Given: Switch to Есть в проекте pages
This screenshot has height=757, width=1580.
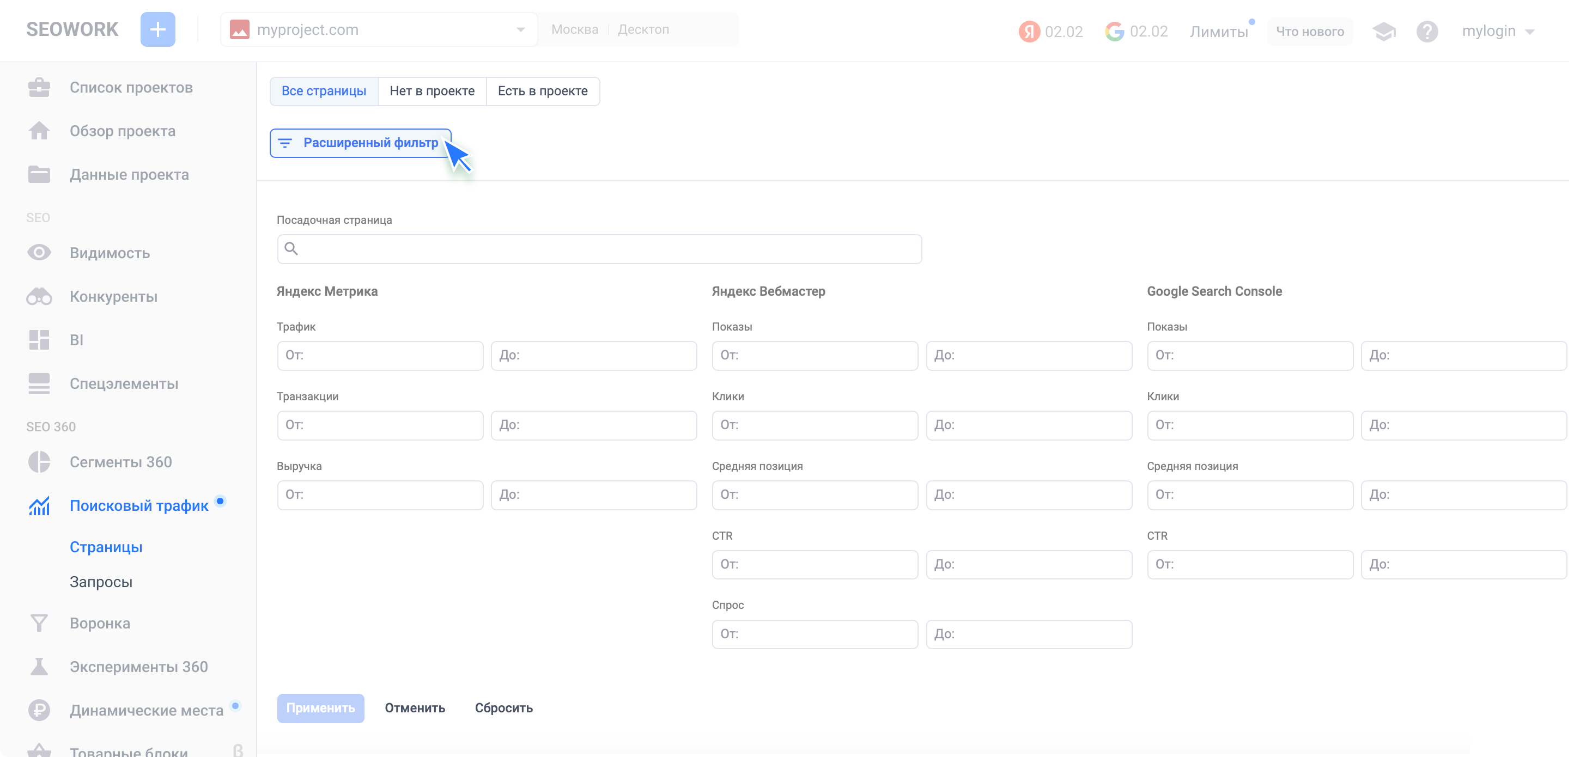Looking at the screenshot, I should [x=542, y=91].
